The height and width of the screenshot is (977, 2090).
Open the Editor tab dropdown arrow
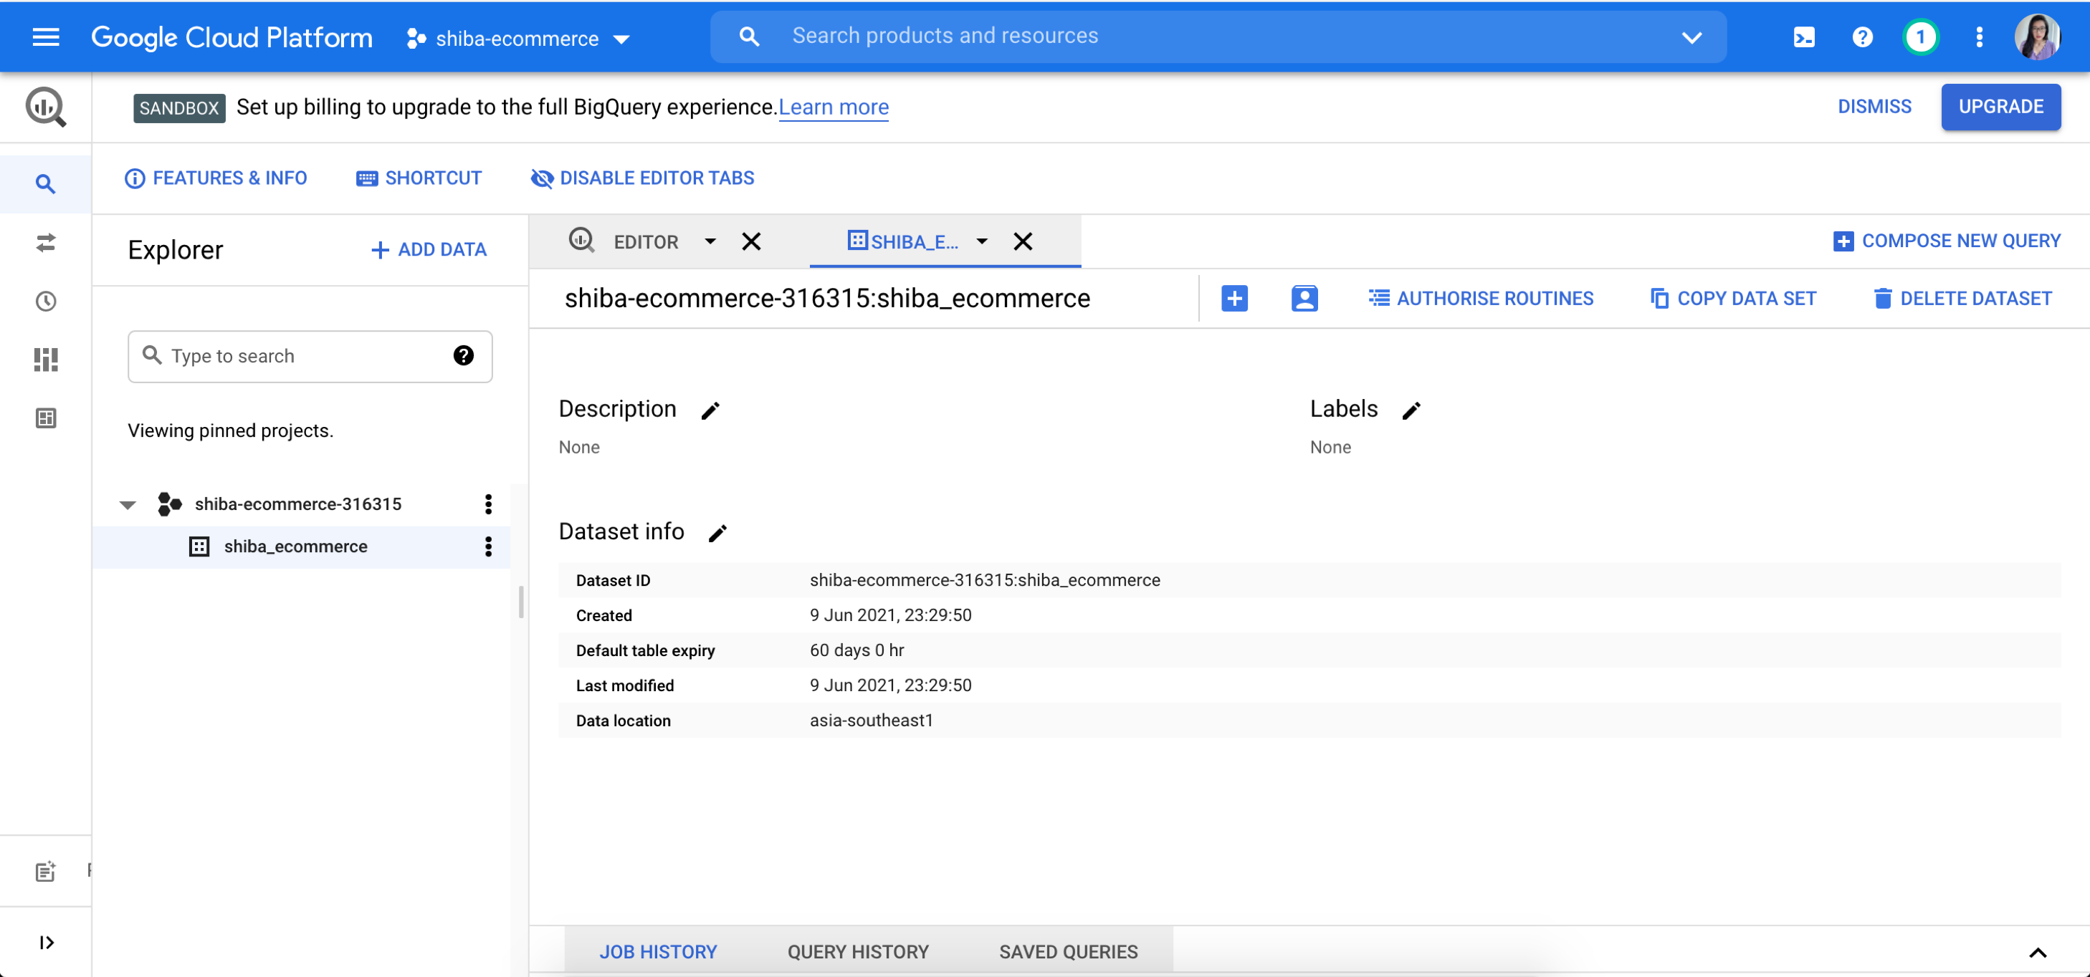tap(710, 241)
